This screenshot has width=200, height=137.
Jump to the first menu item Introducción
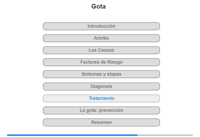tap(101, 26)
